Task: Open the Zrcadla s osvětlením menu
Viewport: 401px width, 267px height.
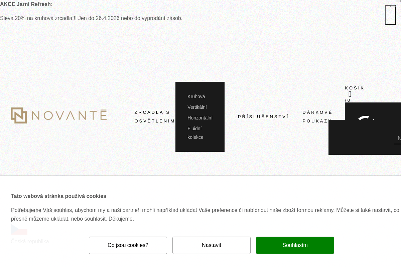Action: coord(154,116)
